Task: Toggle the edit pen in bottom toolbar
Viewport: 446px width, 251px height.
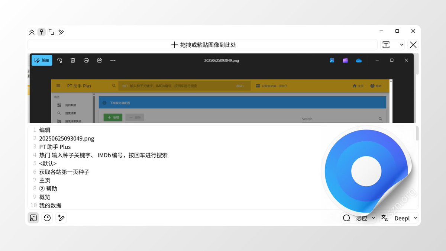Action: [61, 218]
